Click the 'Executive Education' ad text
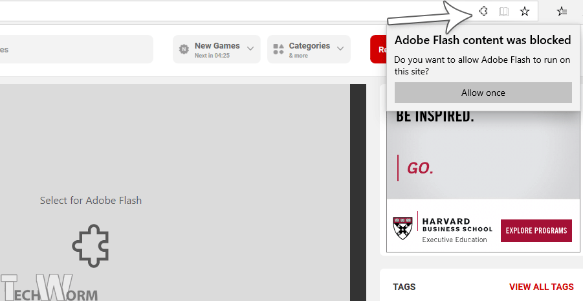The image size is (583, 301). (454, 240)
